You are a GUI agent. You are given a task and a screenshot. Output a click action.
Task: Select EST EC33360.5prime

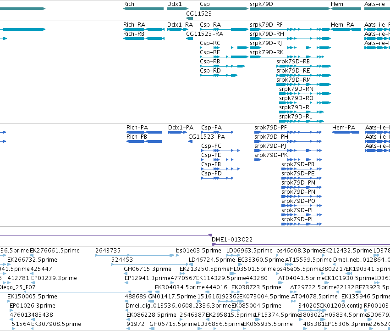pyautogui.click(x=261, y=260)
